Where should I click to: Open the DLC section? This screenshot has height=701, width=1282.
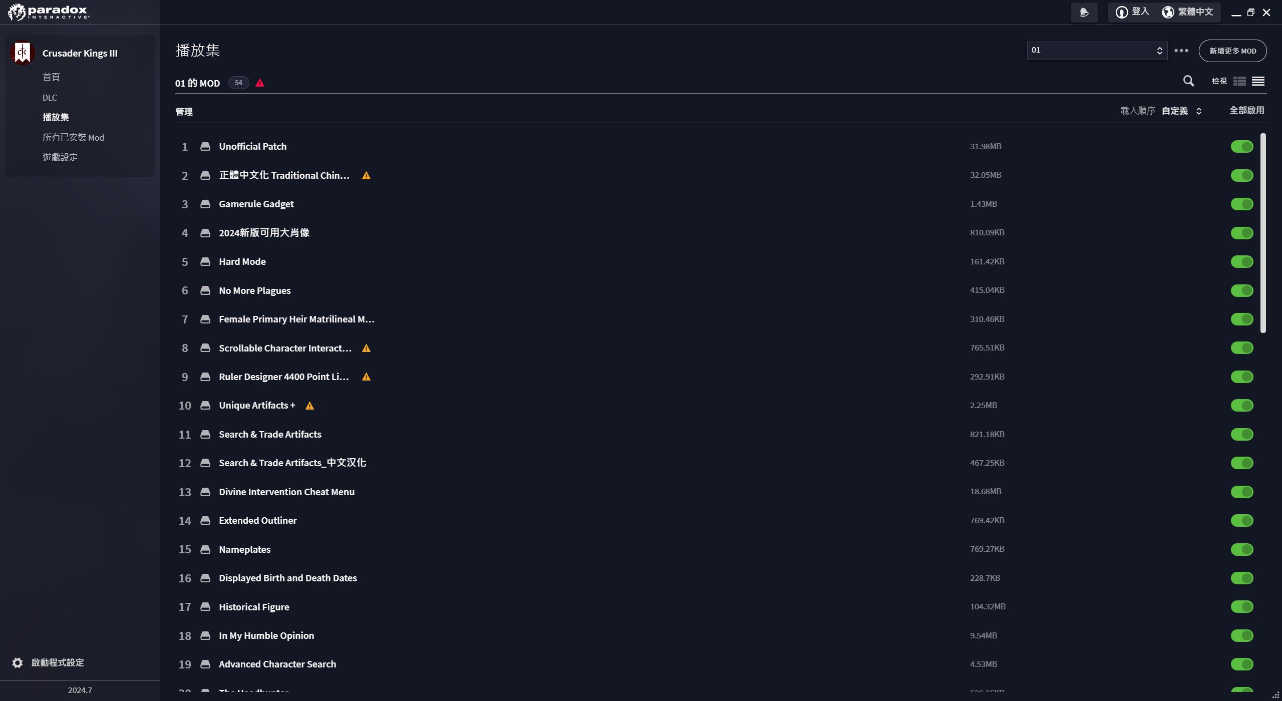click(50, 98)
